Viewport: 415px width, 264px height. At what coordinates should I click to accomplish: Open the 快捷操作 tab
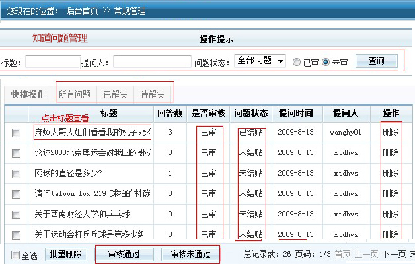[x=28, y=94]
